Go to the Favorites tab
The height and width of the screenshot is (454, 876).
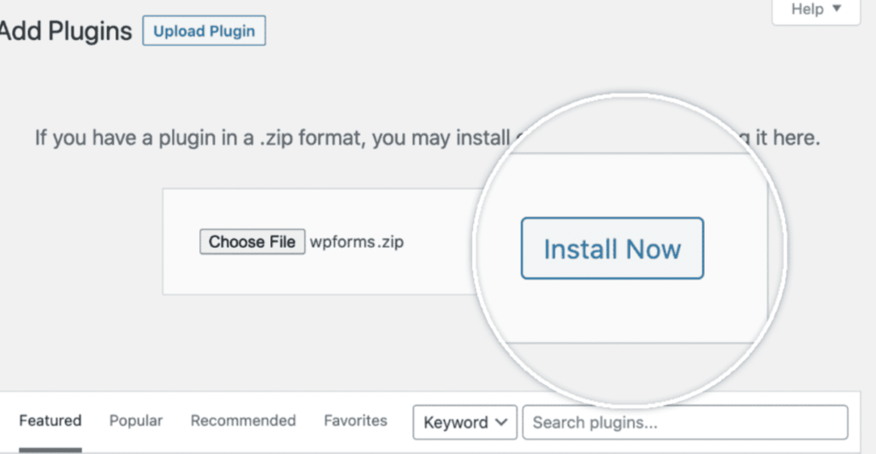point(355,421)
